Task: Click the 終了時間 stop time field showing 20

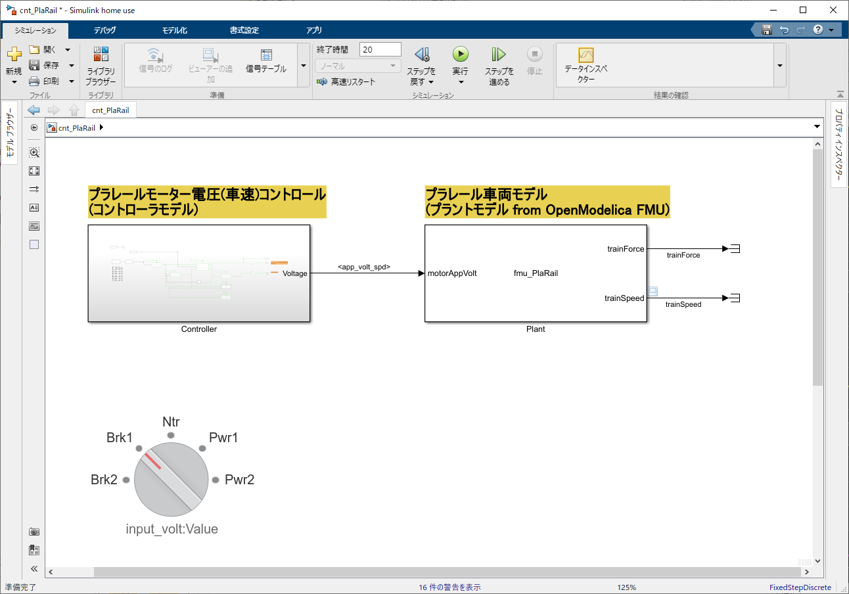Action: point(380,49)
